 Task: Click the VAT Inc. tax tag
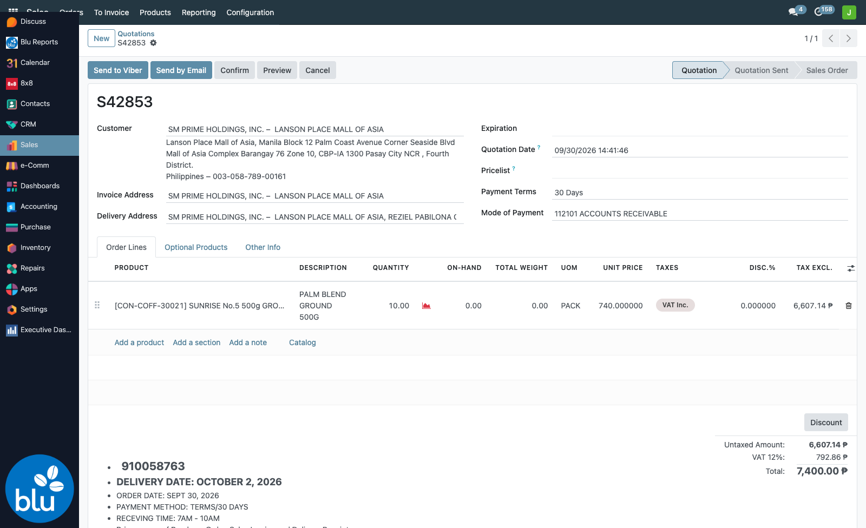[675, 305]
